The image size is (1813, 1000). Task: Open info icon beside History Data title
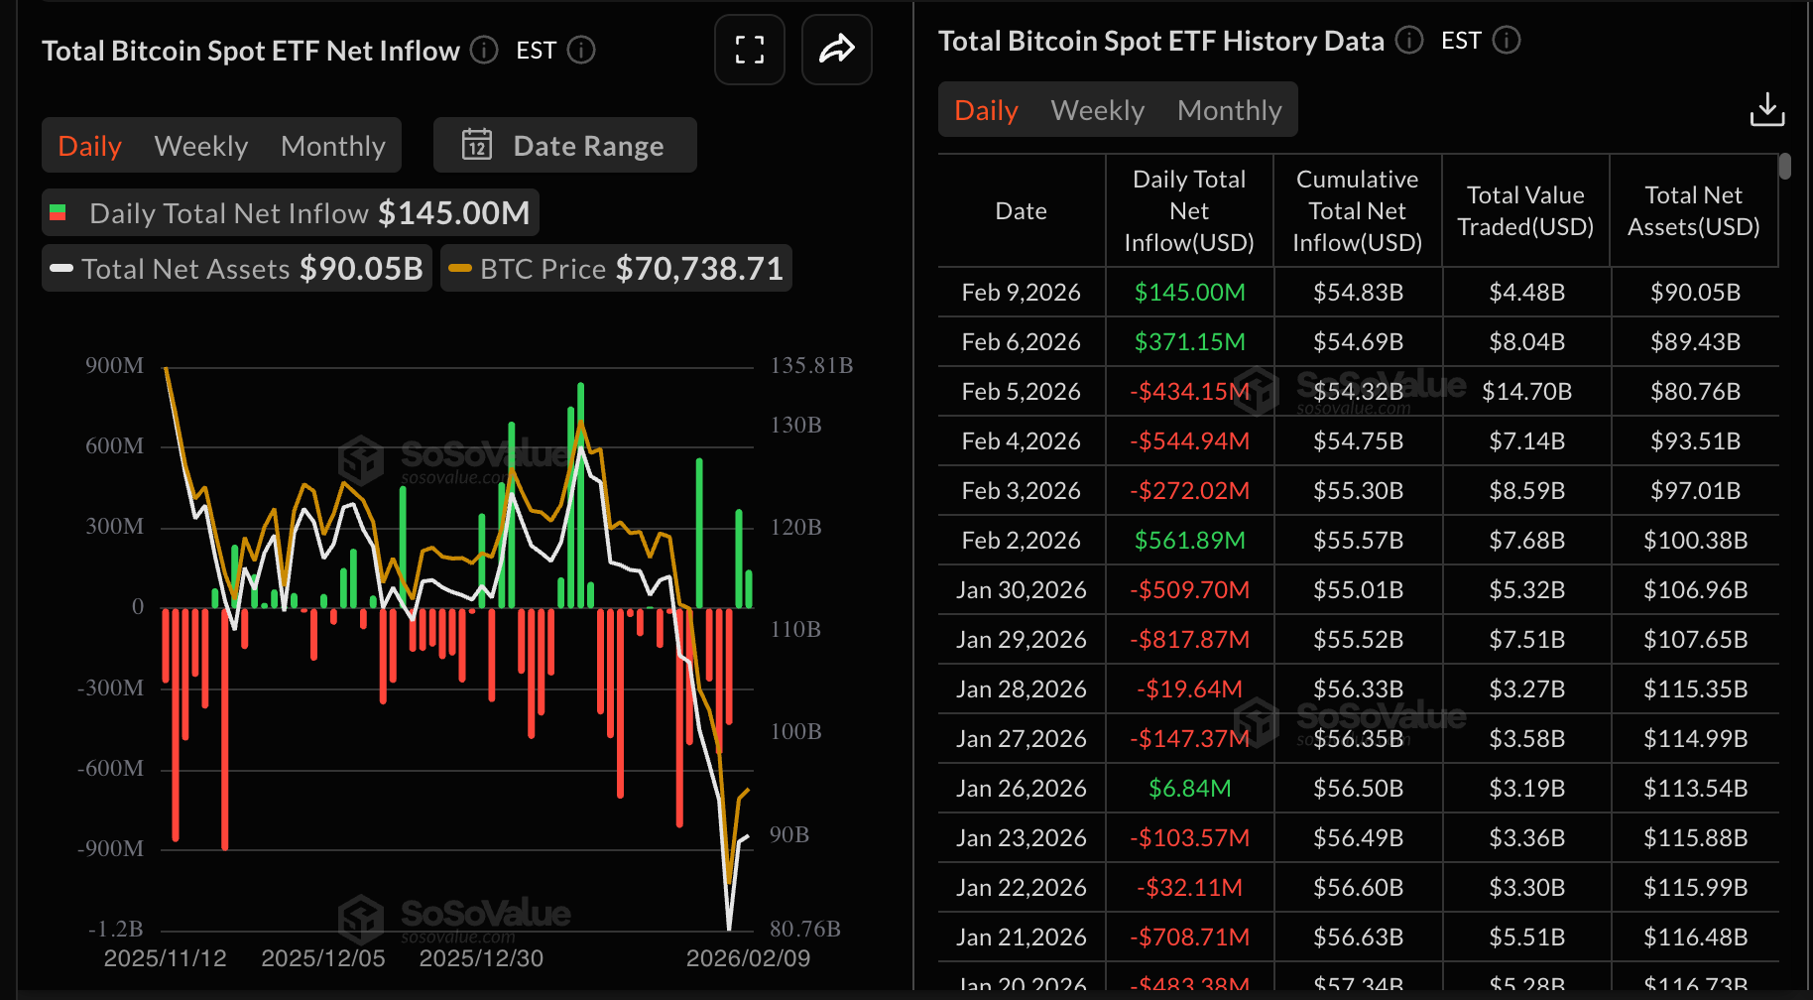(x=1409, y=40)
